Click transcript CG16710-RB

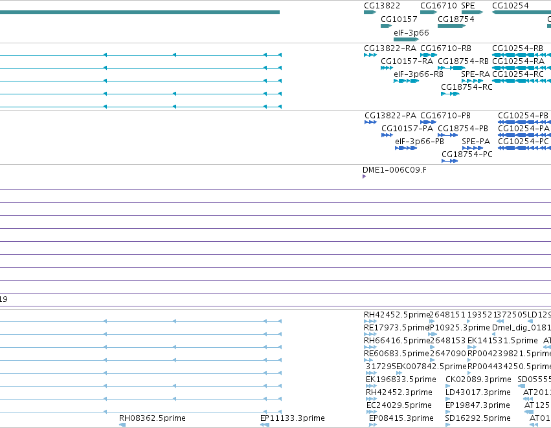445,48
